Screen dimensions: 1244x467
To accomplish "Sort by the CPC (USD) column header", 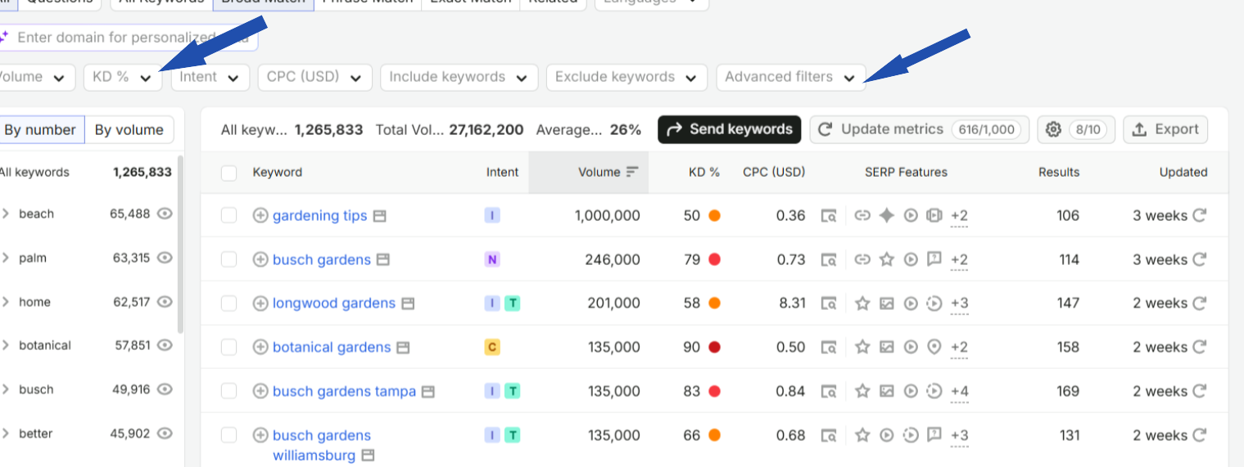I will tap(774, 173).
